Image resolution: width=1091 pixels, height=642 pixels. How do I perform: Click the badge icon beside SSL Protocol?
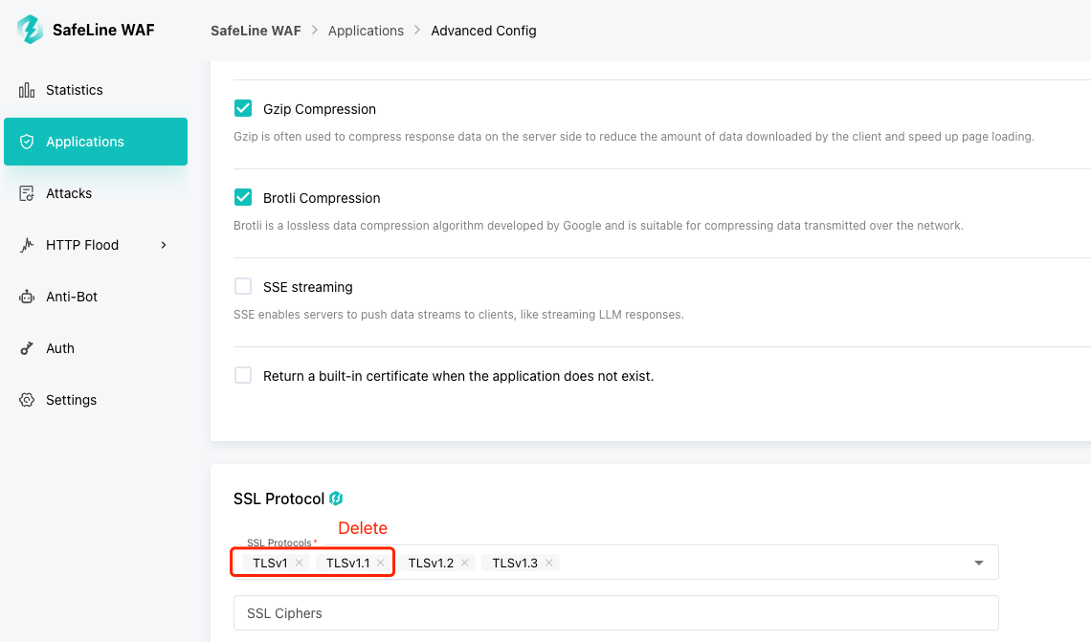[336, 498]
